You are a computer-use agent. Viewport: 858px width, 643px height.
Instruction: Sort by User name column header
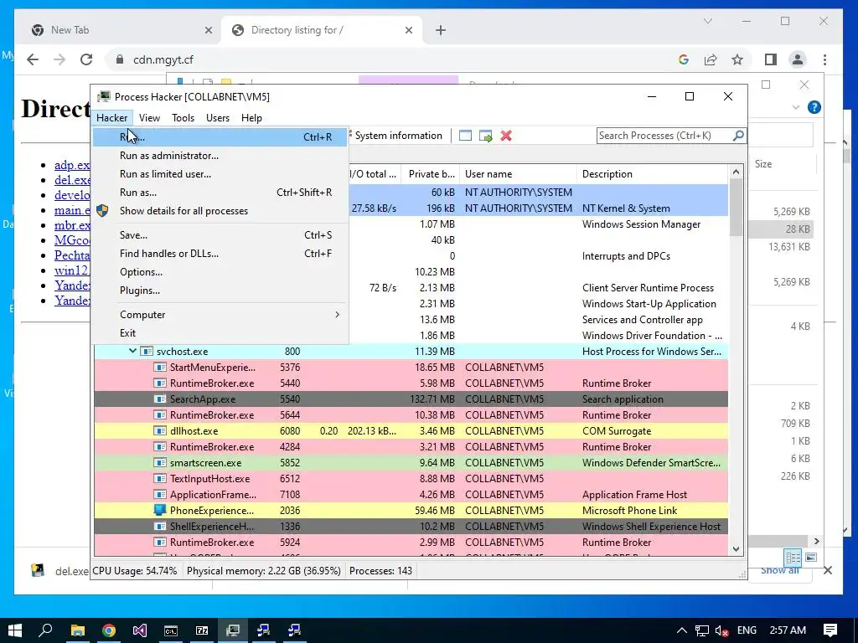pos(518,174)
